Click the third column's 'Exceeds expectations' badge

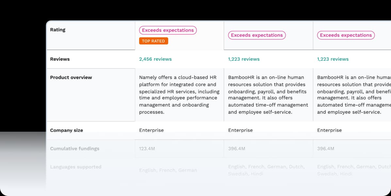coord(346,35)
